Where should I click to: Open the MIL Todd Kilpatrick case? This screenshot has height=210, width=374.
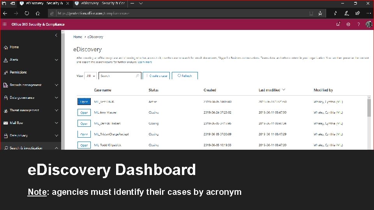[x=84, y=145]
